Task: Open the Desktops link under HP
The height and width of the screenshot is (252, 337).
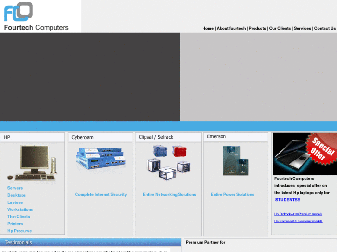Action: click(x=17, y=195)
